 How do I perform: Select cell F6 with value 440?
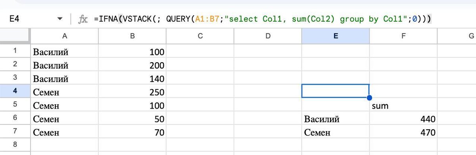(x=403, y=119)
